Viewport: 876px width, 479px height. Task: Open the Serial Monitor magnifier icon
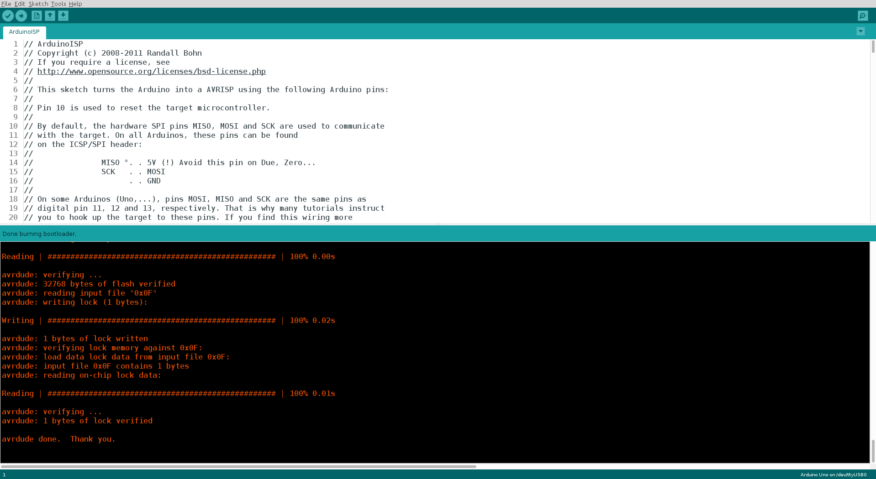[x=863, y=16]
